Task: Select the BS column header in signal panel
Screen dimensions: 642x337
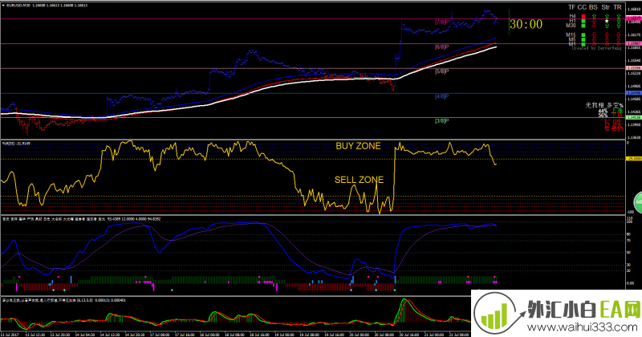Action: [593, 7]
